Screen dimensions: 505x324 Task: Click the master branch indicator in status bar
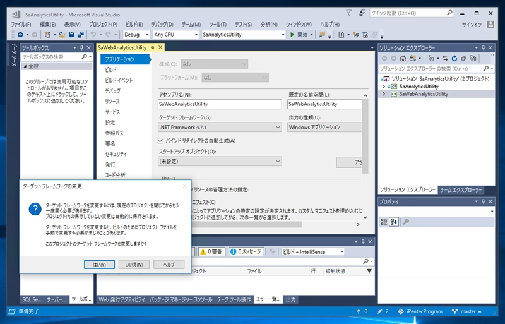[466, 311]
